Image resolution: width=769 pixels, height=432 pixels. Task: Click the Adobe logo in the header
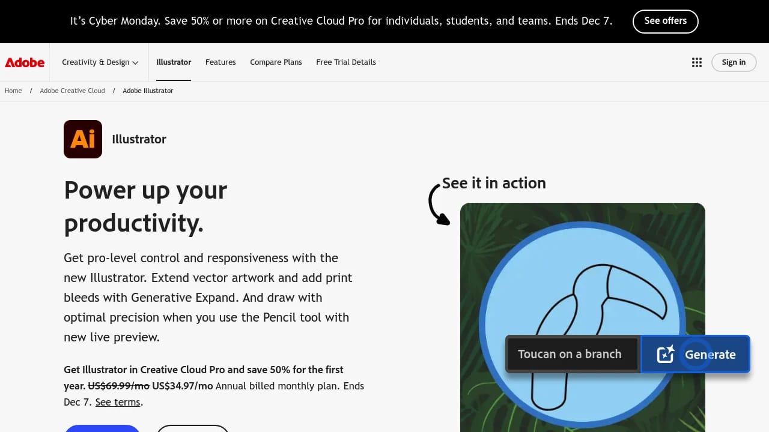[x=24, y=62]
